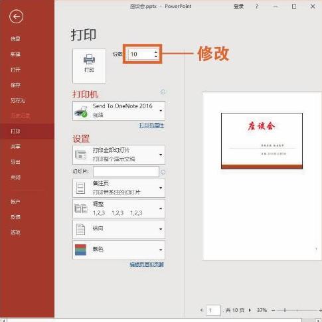Viewport: 322px width, 322px height.
Task: Click the zoom out minus icon
Action: pyautogui.click(x=274, y=310)
